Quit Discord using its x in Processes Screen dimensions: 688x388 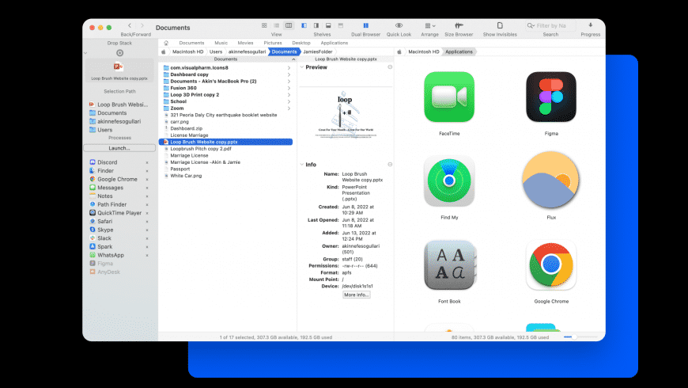point(147,162)
